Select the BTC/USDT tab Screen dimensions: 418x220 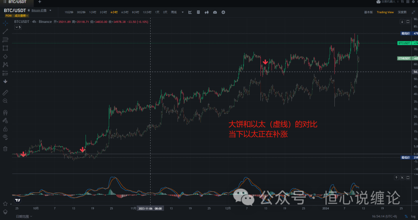[17, 2]
